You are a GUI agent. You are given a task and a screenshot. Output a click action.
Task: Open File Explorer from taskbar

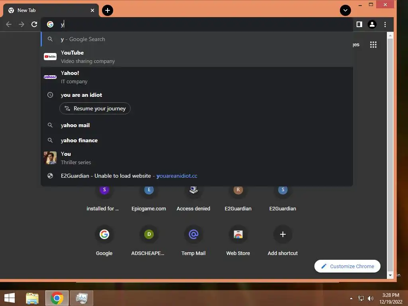[32, 298]
